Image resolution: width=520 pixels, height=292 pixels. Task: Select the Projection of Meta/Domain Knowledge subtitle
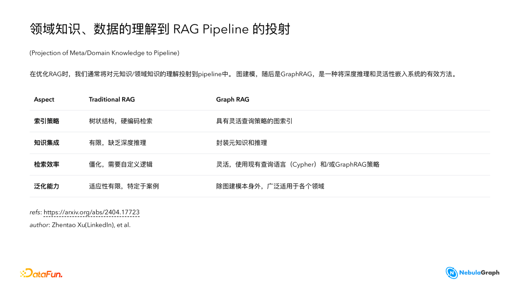[x=104, y=53]
